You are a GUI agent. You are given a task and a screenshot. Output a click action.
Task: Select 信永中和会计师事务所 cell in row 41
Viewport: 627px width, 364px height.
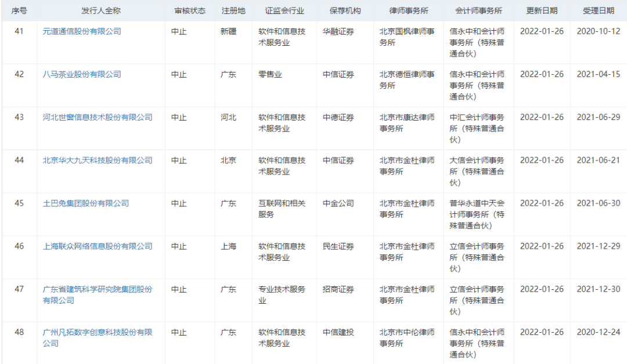pos(477,42)
